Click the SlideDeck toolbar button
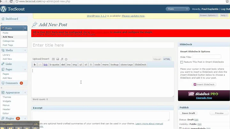This screenshot has height=129, width=230. [x=140, y=64]
